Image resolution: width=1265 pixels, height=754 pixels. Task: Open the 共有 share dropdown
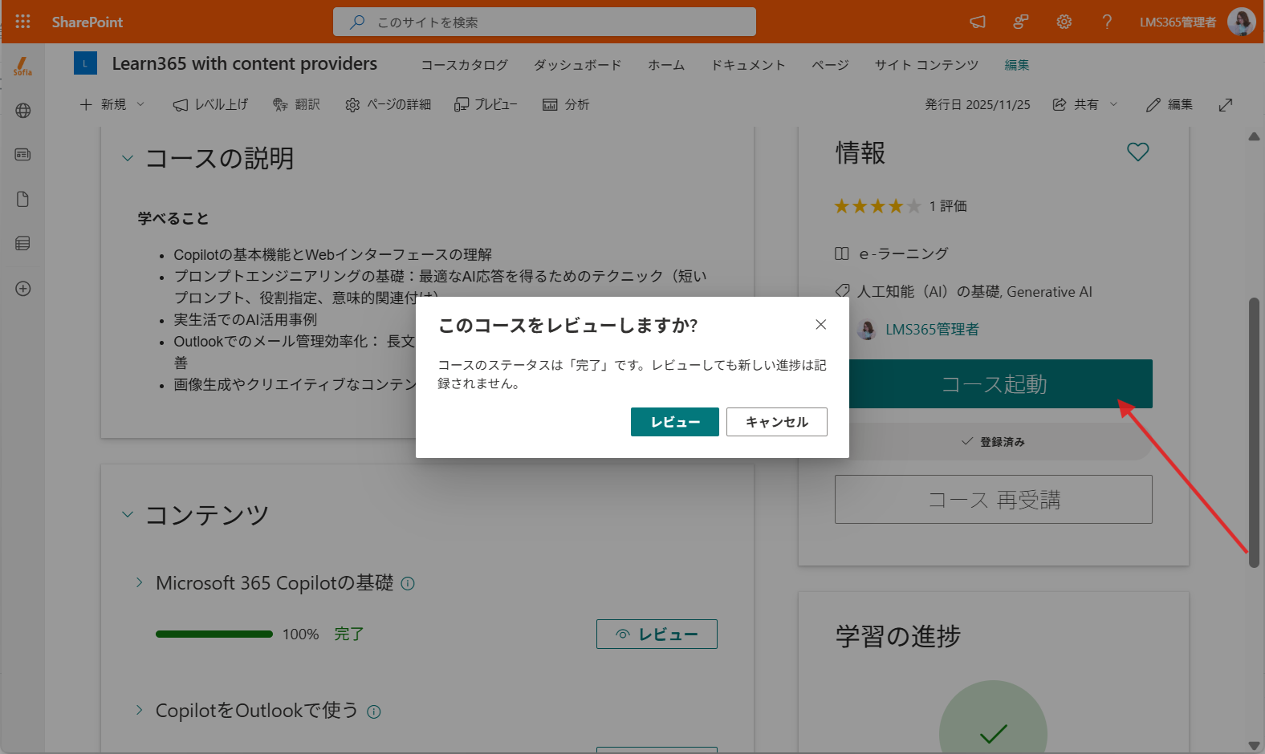pyautogui.click(x=1085, y=104)
